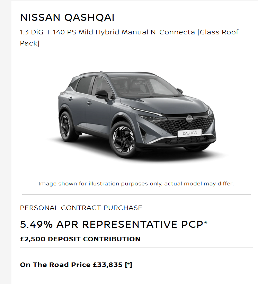This screenshot has width=258, height=284.
Task: Open the [*] footnote beside the road price
Action: (128, 265)
